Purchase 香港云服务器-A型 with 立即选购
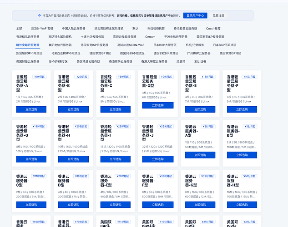 [x=200, y=155]
